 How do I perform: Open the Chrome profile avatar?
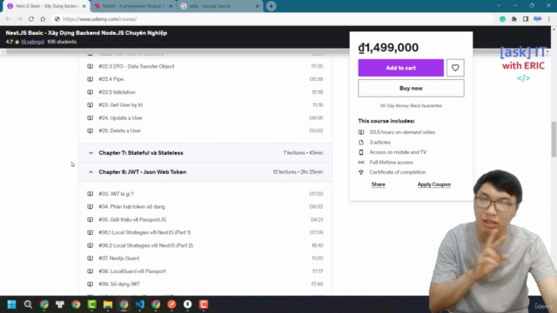(x=538, y=19)
